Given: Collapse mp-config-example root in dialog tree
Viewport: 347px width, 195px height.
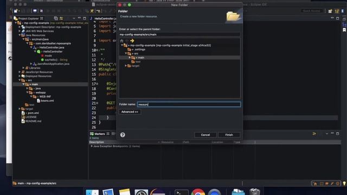Looking at the screenshot, I should coord(122,45).
